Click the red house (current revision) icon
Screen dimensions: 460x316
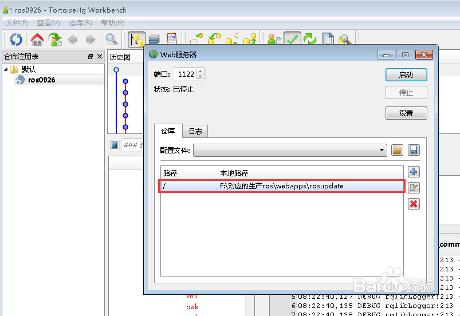37,39
